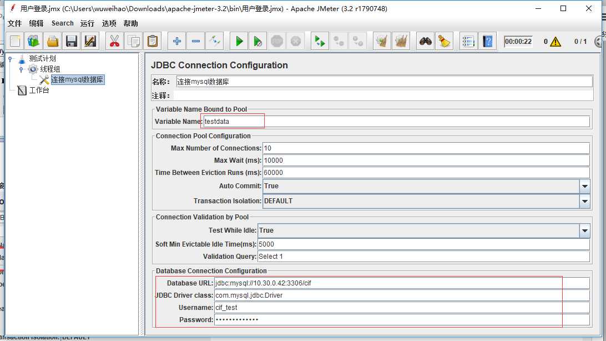Click the Cut scissors icon
606x341 pixels.
point(114,41)
